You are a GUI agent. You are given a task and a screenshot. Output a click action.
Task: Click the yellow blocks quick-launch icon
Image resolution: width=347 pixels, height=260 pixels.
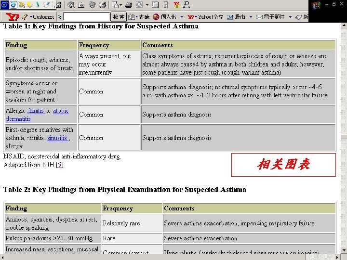coord(22,5)
